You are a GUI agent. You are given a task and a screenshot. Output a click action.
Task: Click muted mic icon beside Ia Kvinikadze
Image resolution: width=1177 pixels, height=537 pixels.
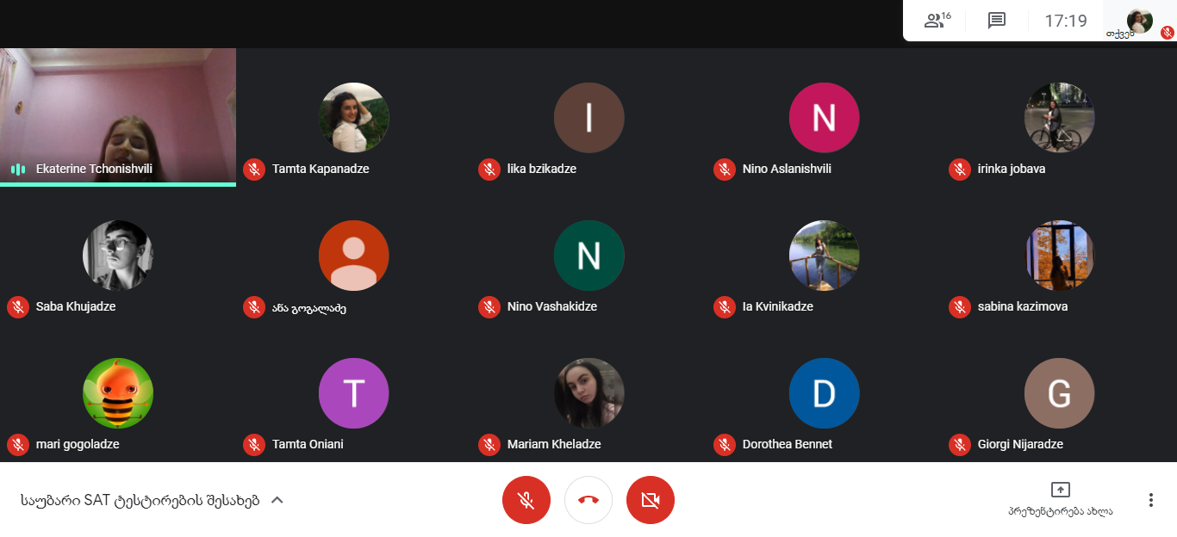click(x=725, y=307)
